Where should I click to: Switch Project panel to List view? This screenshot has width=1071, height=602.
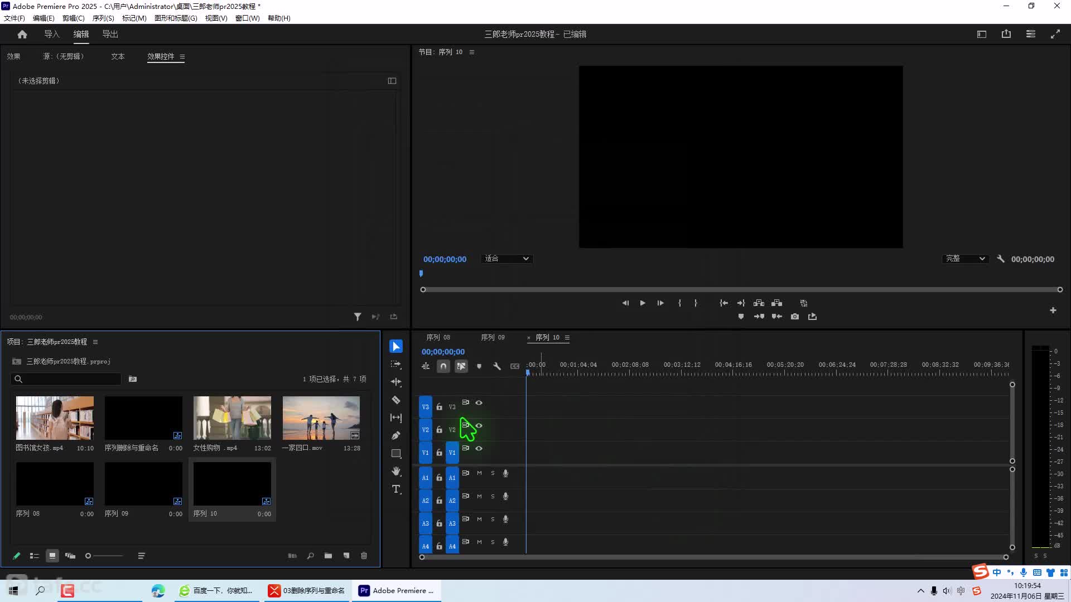pos(35,556)
